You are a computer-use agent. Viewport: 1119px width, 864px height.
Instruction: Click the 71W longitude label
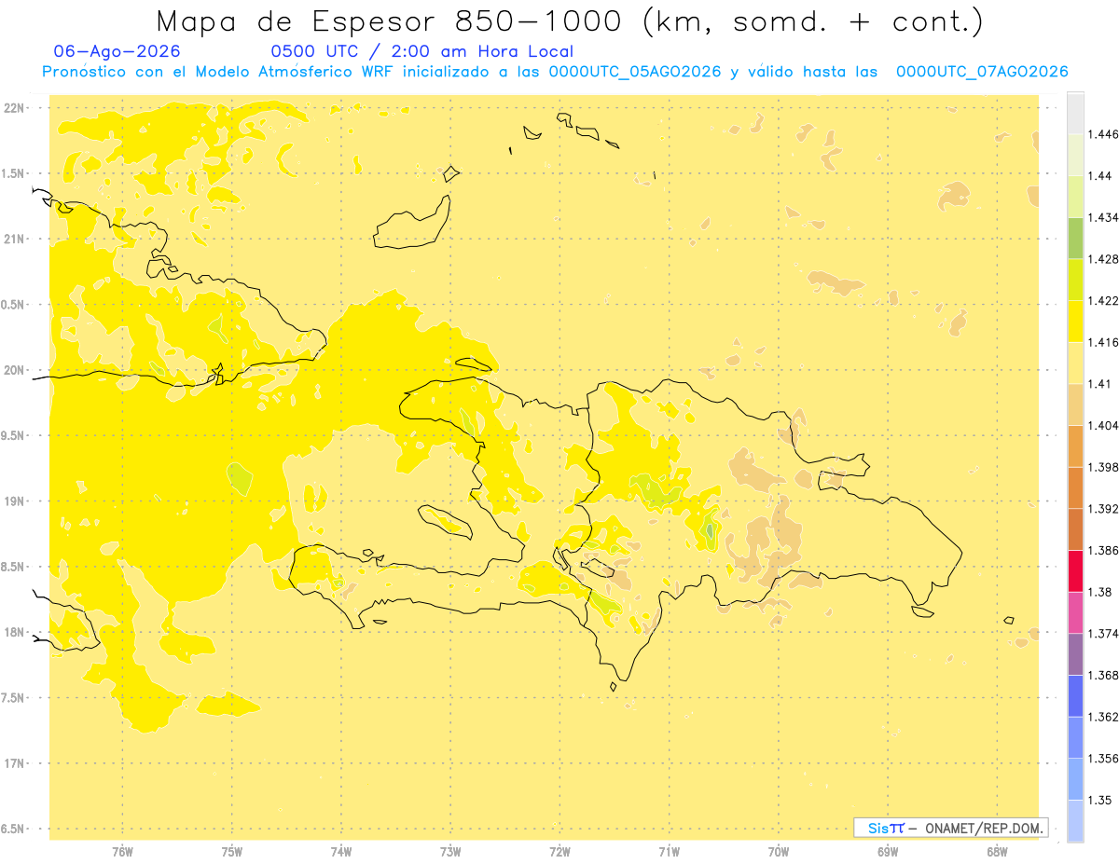click(x=669, y=851)
